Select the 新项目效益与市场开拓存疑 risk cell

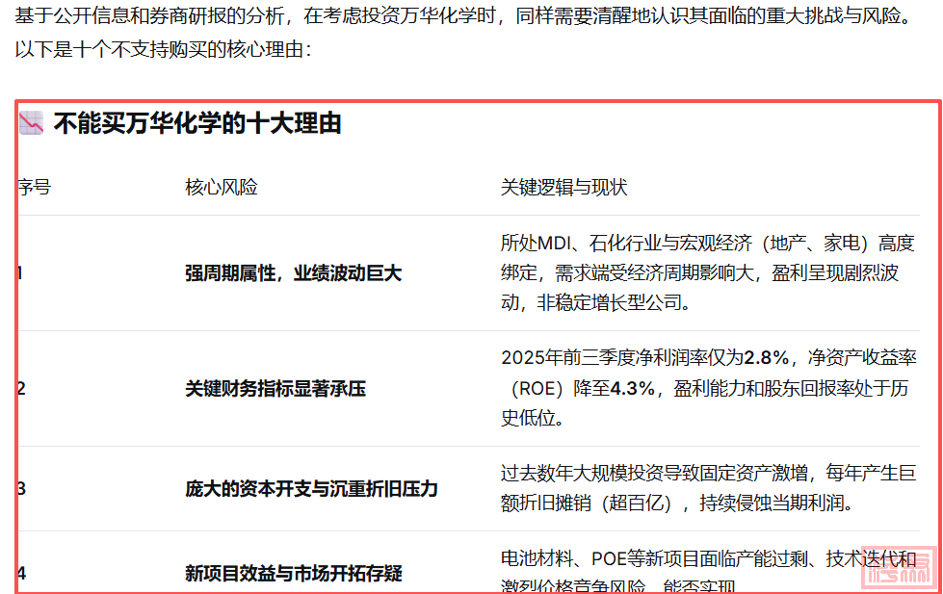point(293,574)
